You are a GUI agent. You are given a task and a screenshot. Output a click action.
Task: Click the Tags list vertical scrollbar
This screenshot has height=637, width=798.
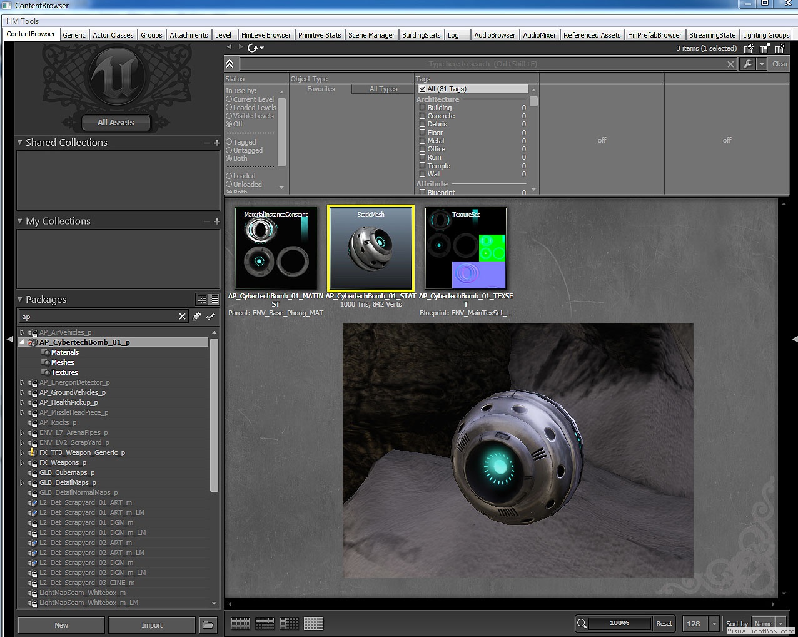click(533, 101)
